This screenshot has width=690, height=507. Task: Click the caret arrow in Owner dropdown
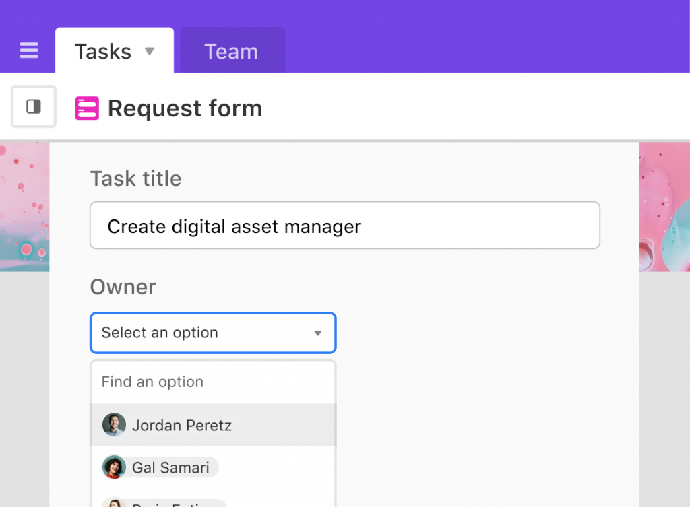tap(318, 333)
